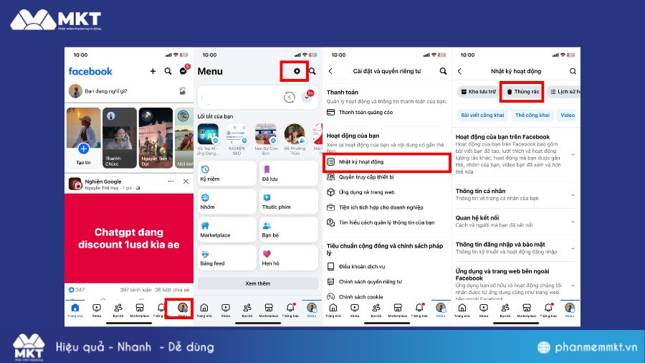Open 'Tìm hiểu cách quản lý thông tin của bạn'
The height and width of the screenshot is (363, 645).
tap(387, 222)
